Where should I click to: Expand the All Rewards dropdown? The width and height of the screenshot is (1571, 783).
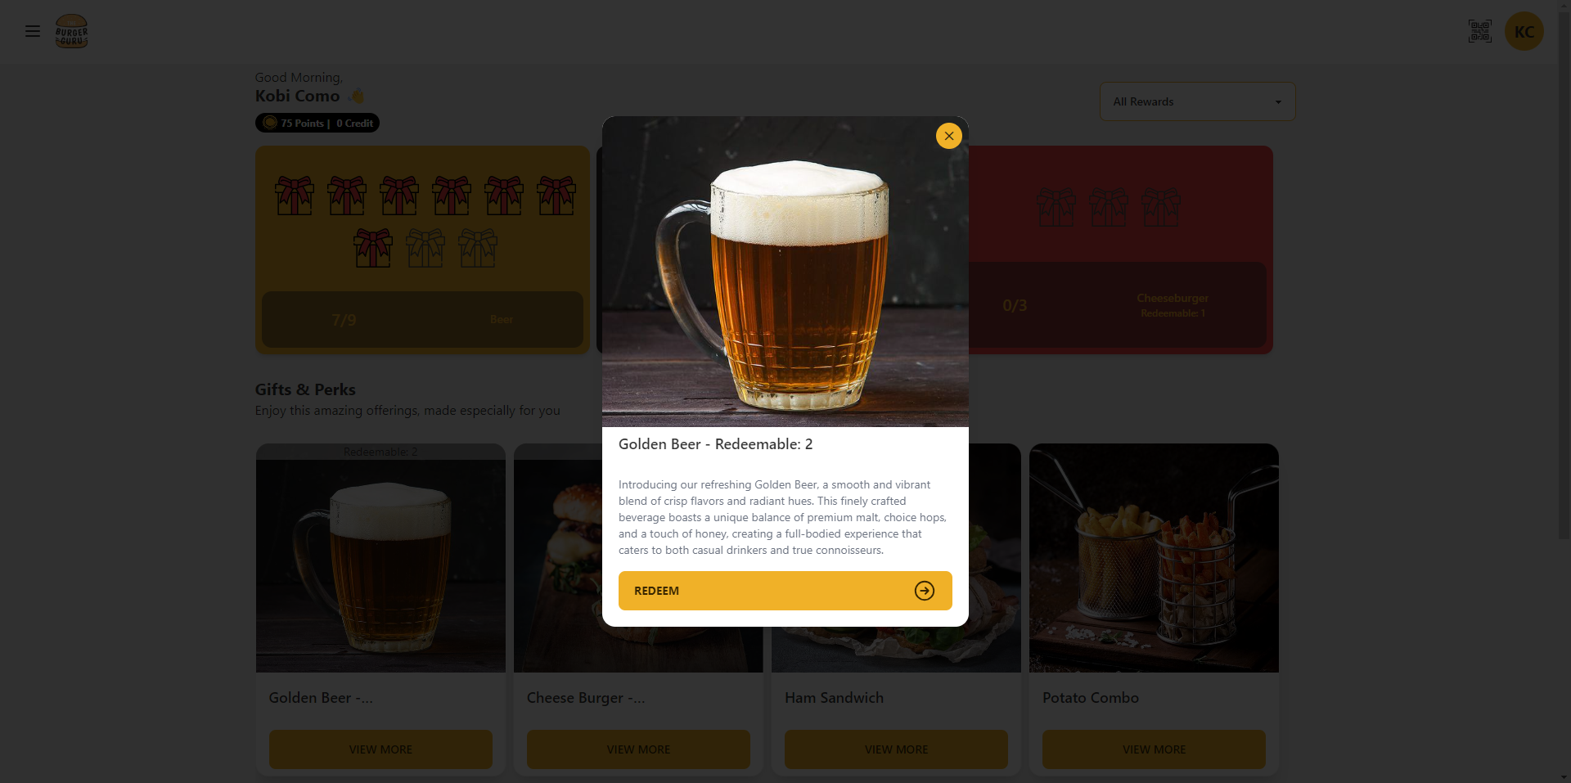coord(1197,101)
